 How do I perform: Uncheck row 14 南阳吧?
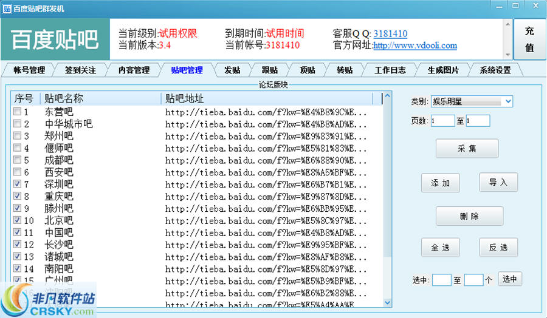(17, 268)
